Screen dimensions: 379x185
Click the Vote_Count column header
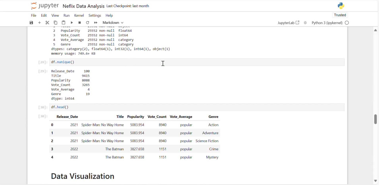[x=157, y=116]
